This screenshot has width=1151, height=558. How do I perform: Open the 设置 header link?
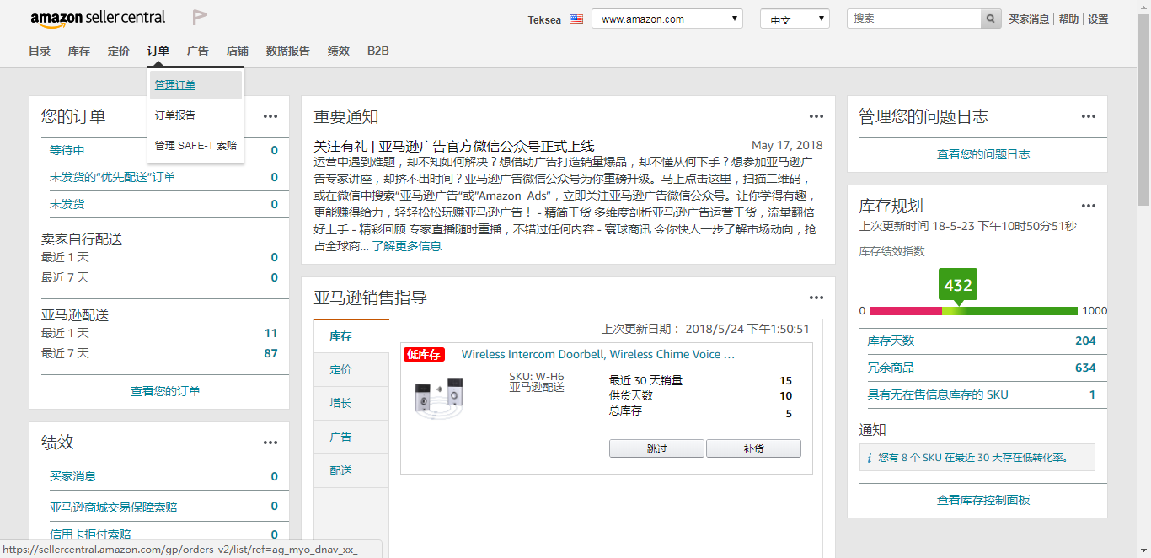pyautogui.click(x=1098, y=19)
